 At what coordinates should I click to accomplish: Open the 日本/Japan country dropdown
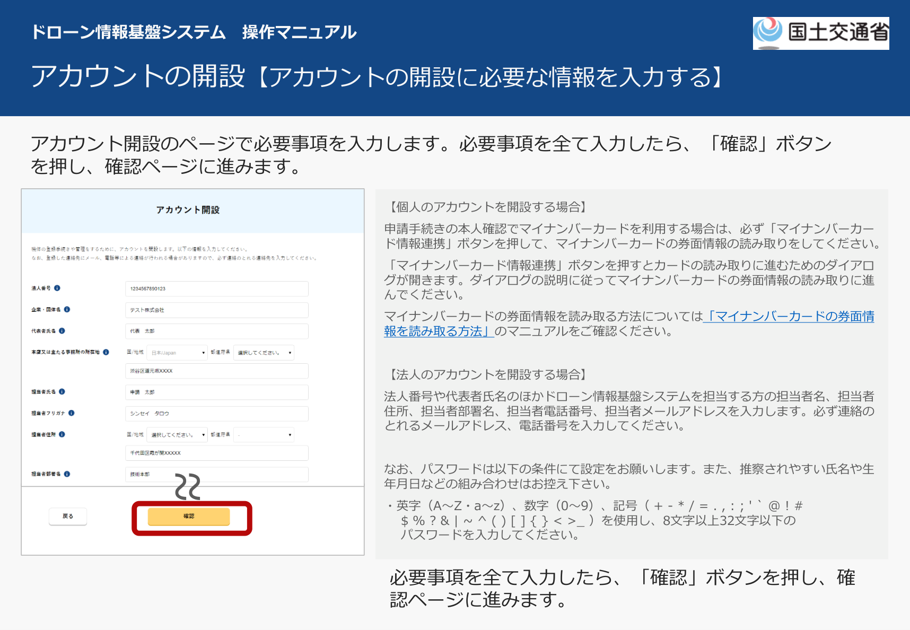(x=177, y=353)
